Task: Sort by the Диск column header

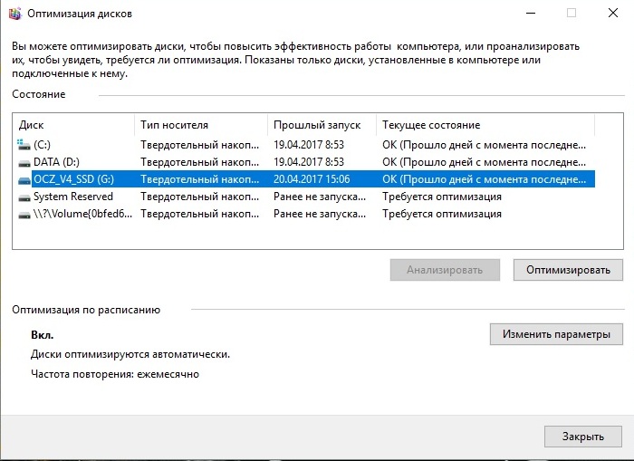Action: click(x=73, y=125)
